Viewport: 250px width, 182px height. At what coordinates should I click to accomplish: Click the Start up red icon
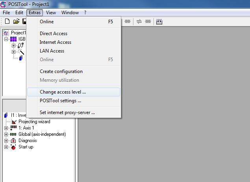[13, 147]
